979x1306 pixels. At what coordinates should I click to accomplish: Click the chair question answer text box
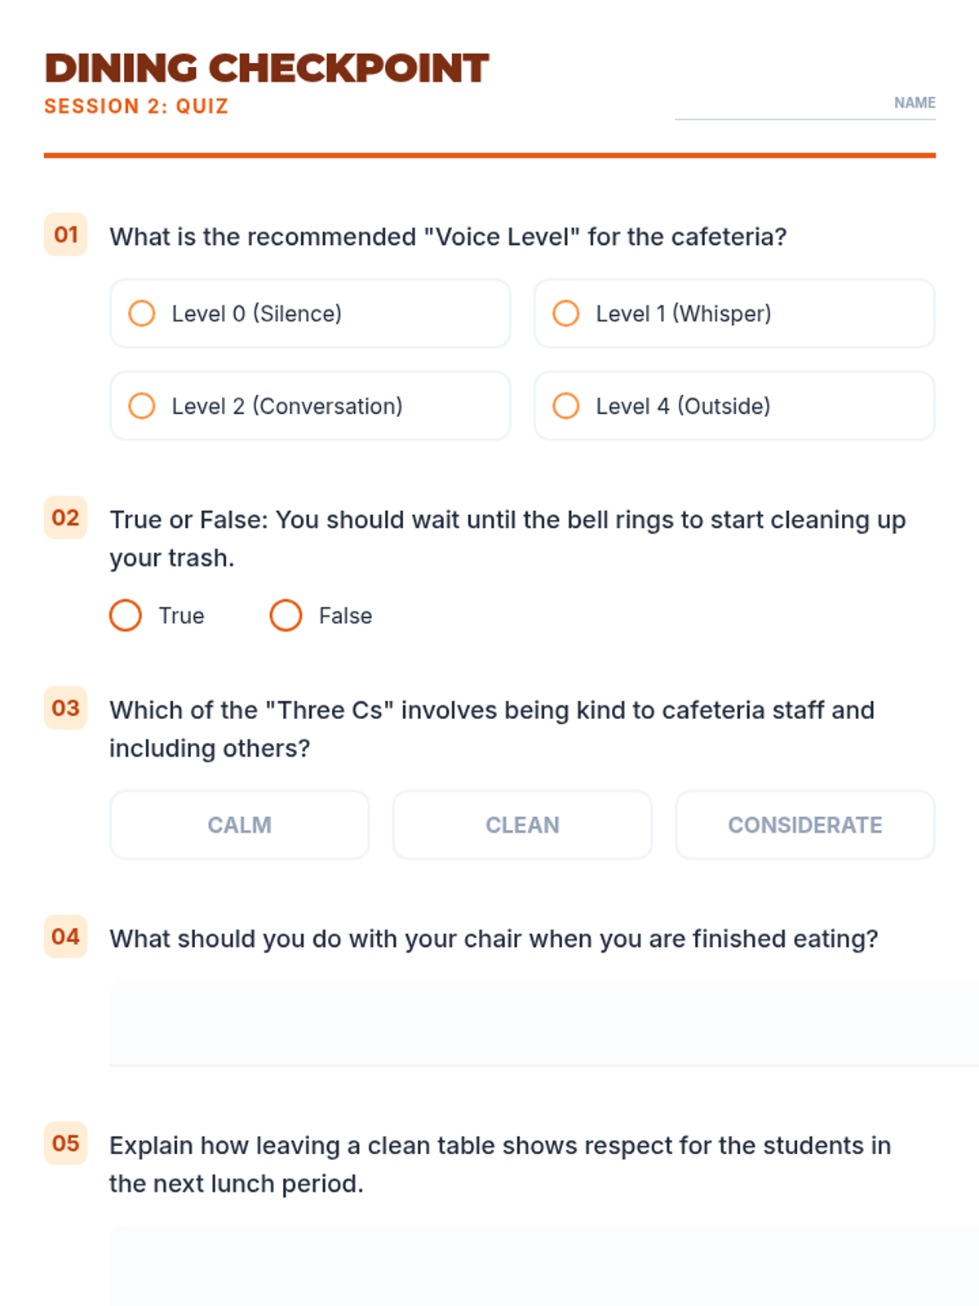[544, 1023]
